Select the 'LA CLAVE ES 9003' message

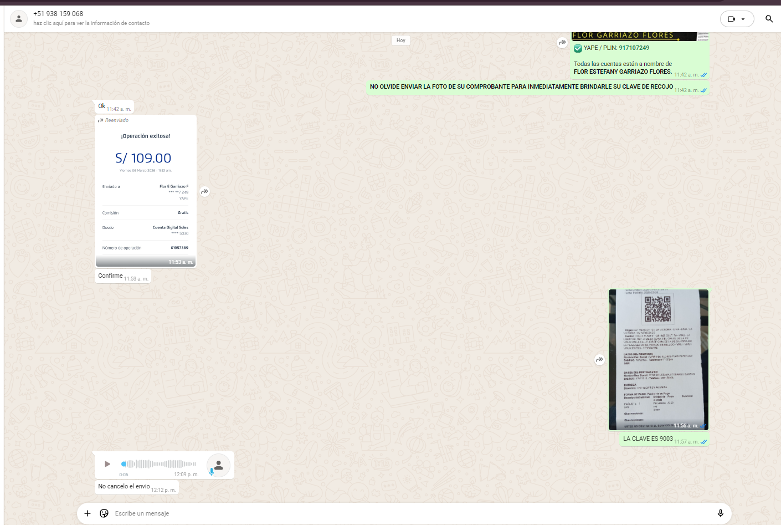coord(648,439)
